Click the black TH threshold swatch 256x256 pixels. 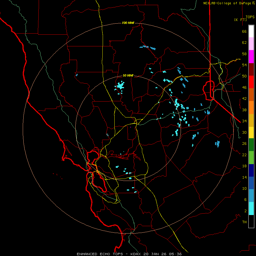pos(251,221)
